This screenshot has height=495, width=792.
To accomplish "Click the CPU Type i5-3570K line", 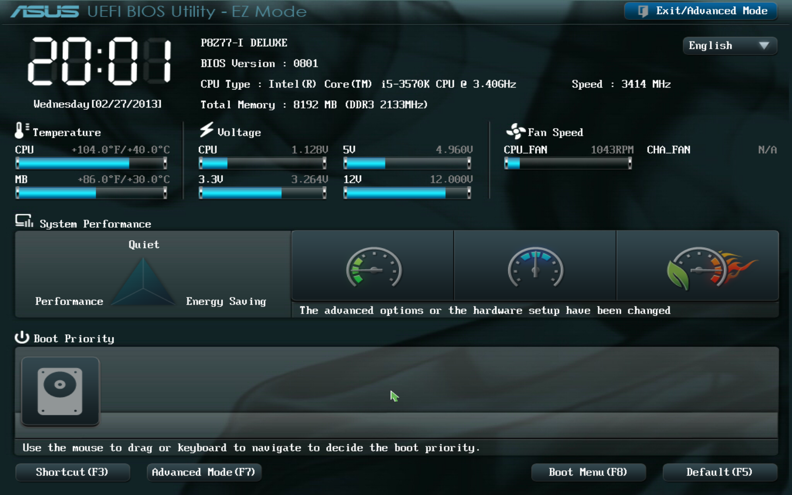I will 358,84.
